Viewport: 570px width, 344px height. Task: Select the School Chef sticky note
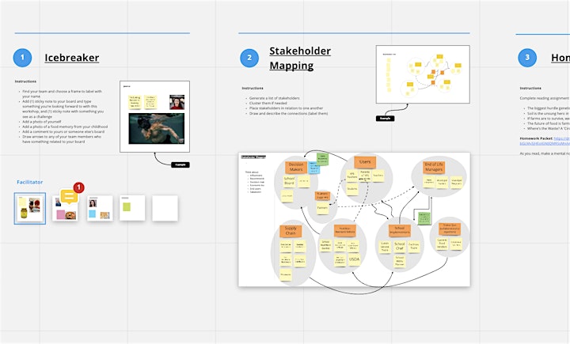click(400, 246)
